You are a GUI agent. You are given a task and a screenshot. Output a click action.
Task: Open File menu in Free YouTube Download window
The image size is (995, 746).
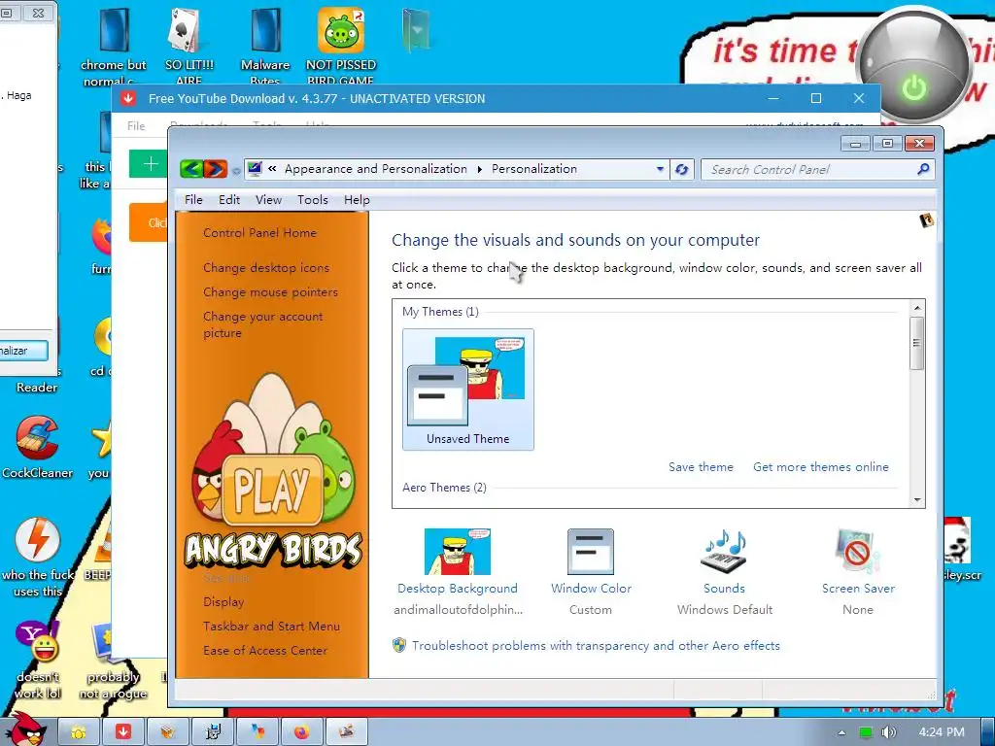tap(136, 125)
